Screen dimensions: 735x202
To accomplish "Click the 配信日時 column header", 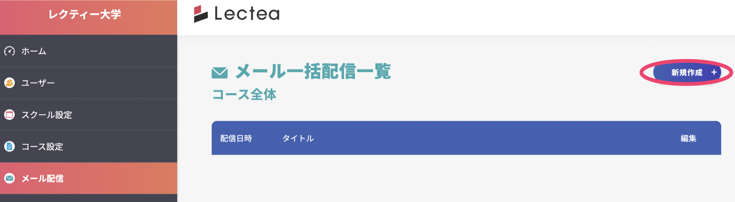I will (x=236, y=138).
